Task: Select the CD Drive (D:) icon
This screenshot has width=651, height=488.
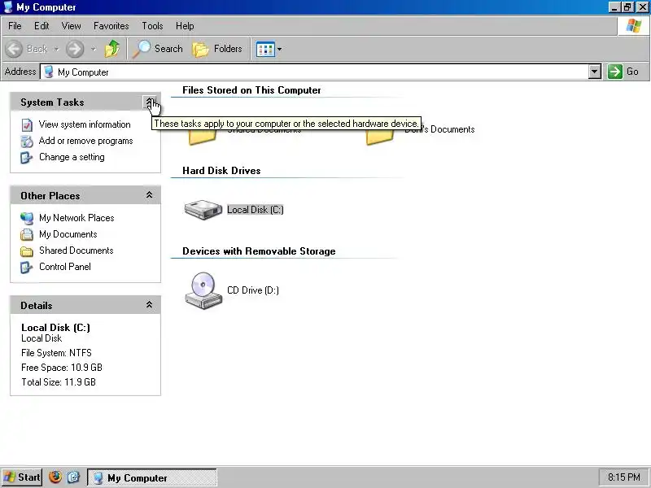Action: tap(203, 290)
